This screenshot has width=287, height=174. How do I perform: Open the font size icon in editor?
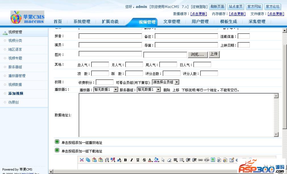(x=119, y=160)
